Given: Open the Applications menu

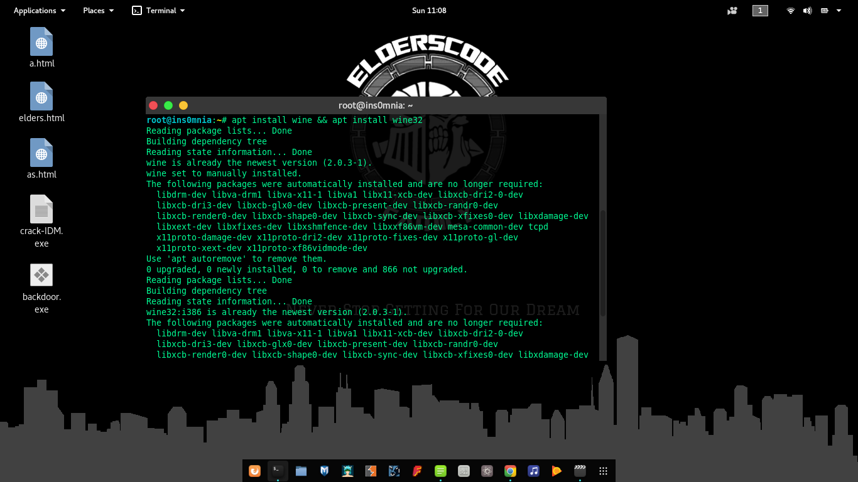Looking at the screenshot, I should pos(40,11).
